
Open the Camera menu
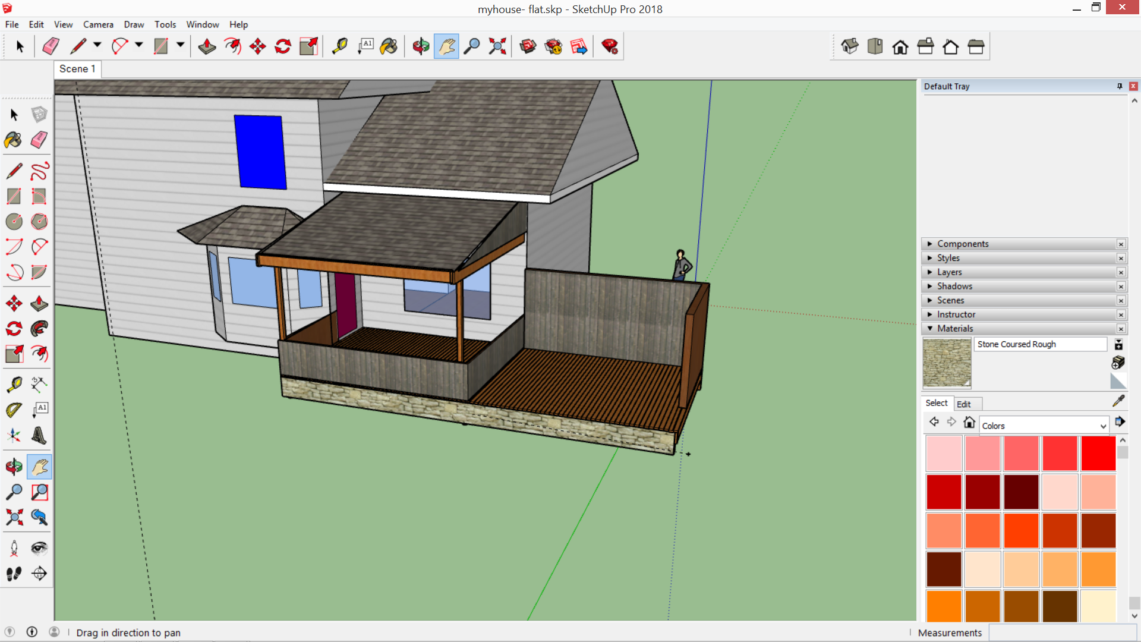click(x=96, y=24)
